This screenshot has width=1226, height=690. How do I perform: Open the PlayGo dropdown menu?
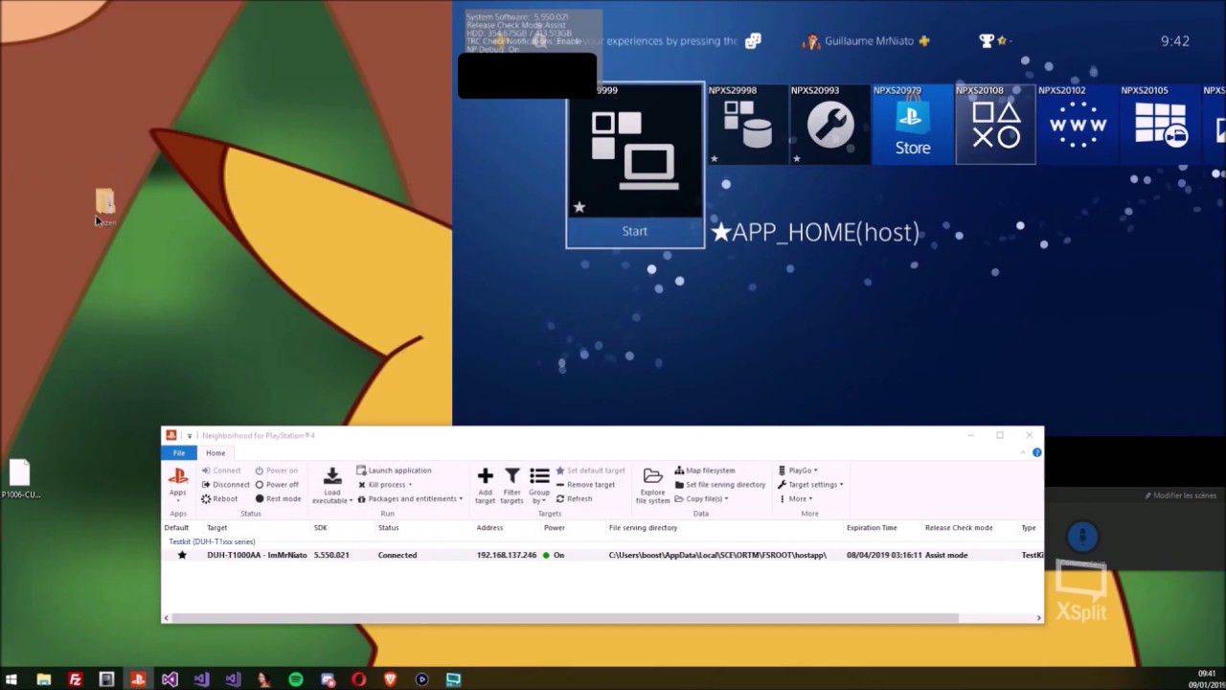click(797, 471)
